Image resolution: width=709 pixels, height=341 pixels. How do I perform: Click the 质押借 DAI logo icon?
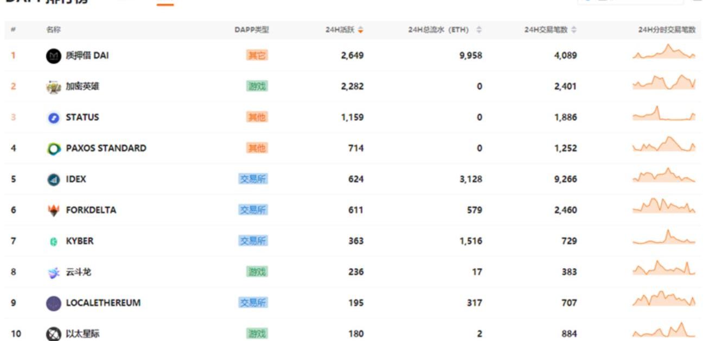(x=53, y=56)
